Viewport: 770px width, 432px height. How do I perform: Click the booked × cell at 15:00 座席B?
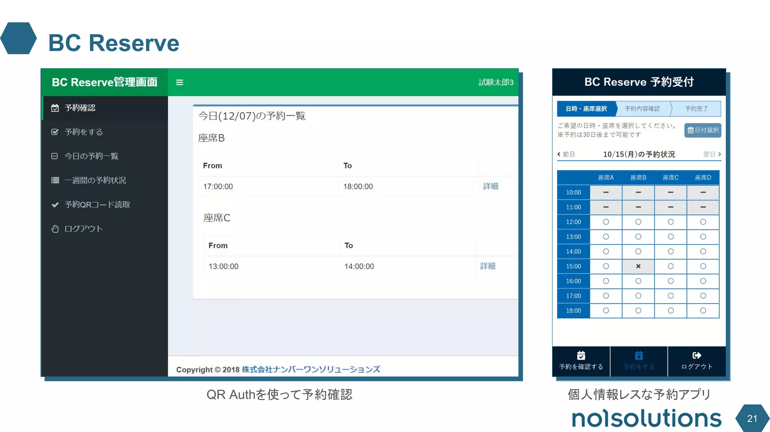tap(638, 266)
